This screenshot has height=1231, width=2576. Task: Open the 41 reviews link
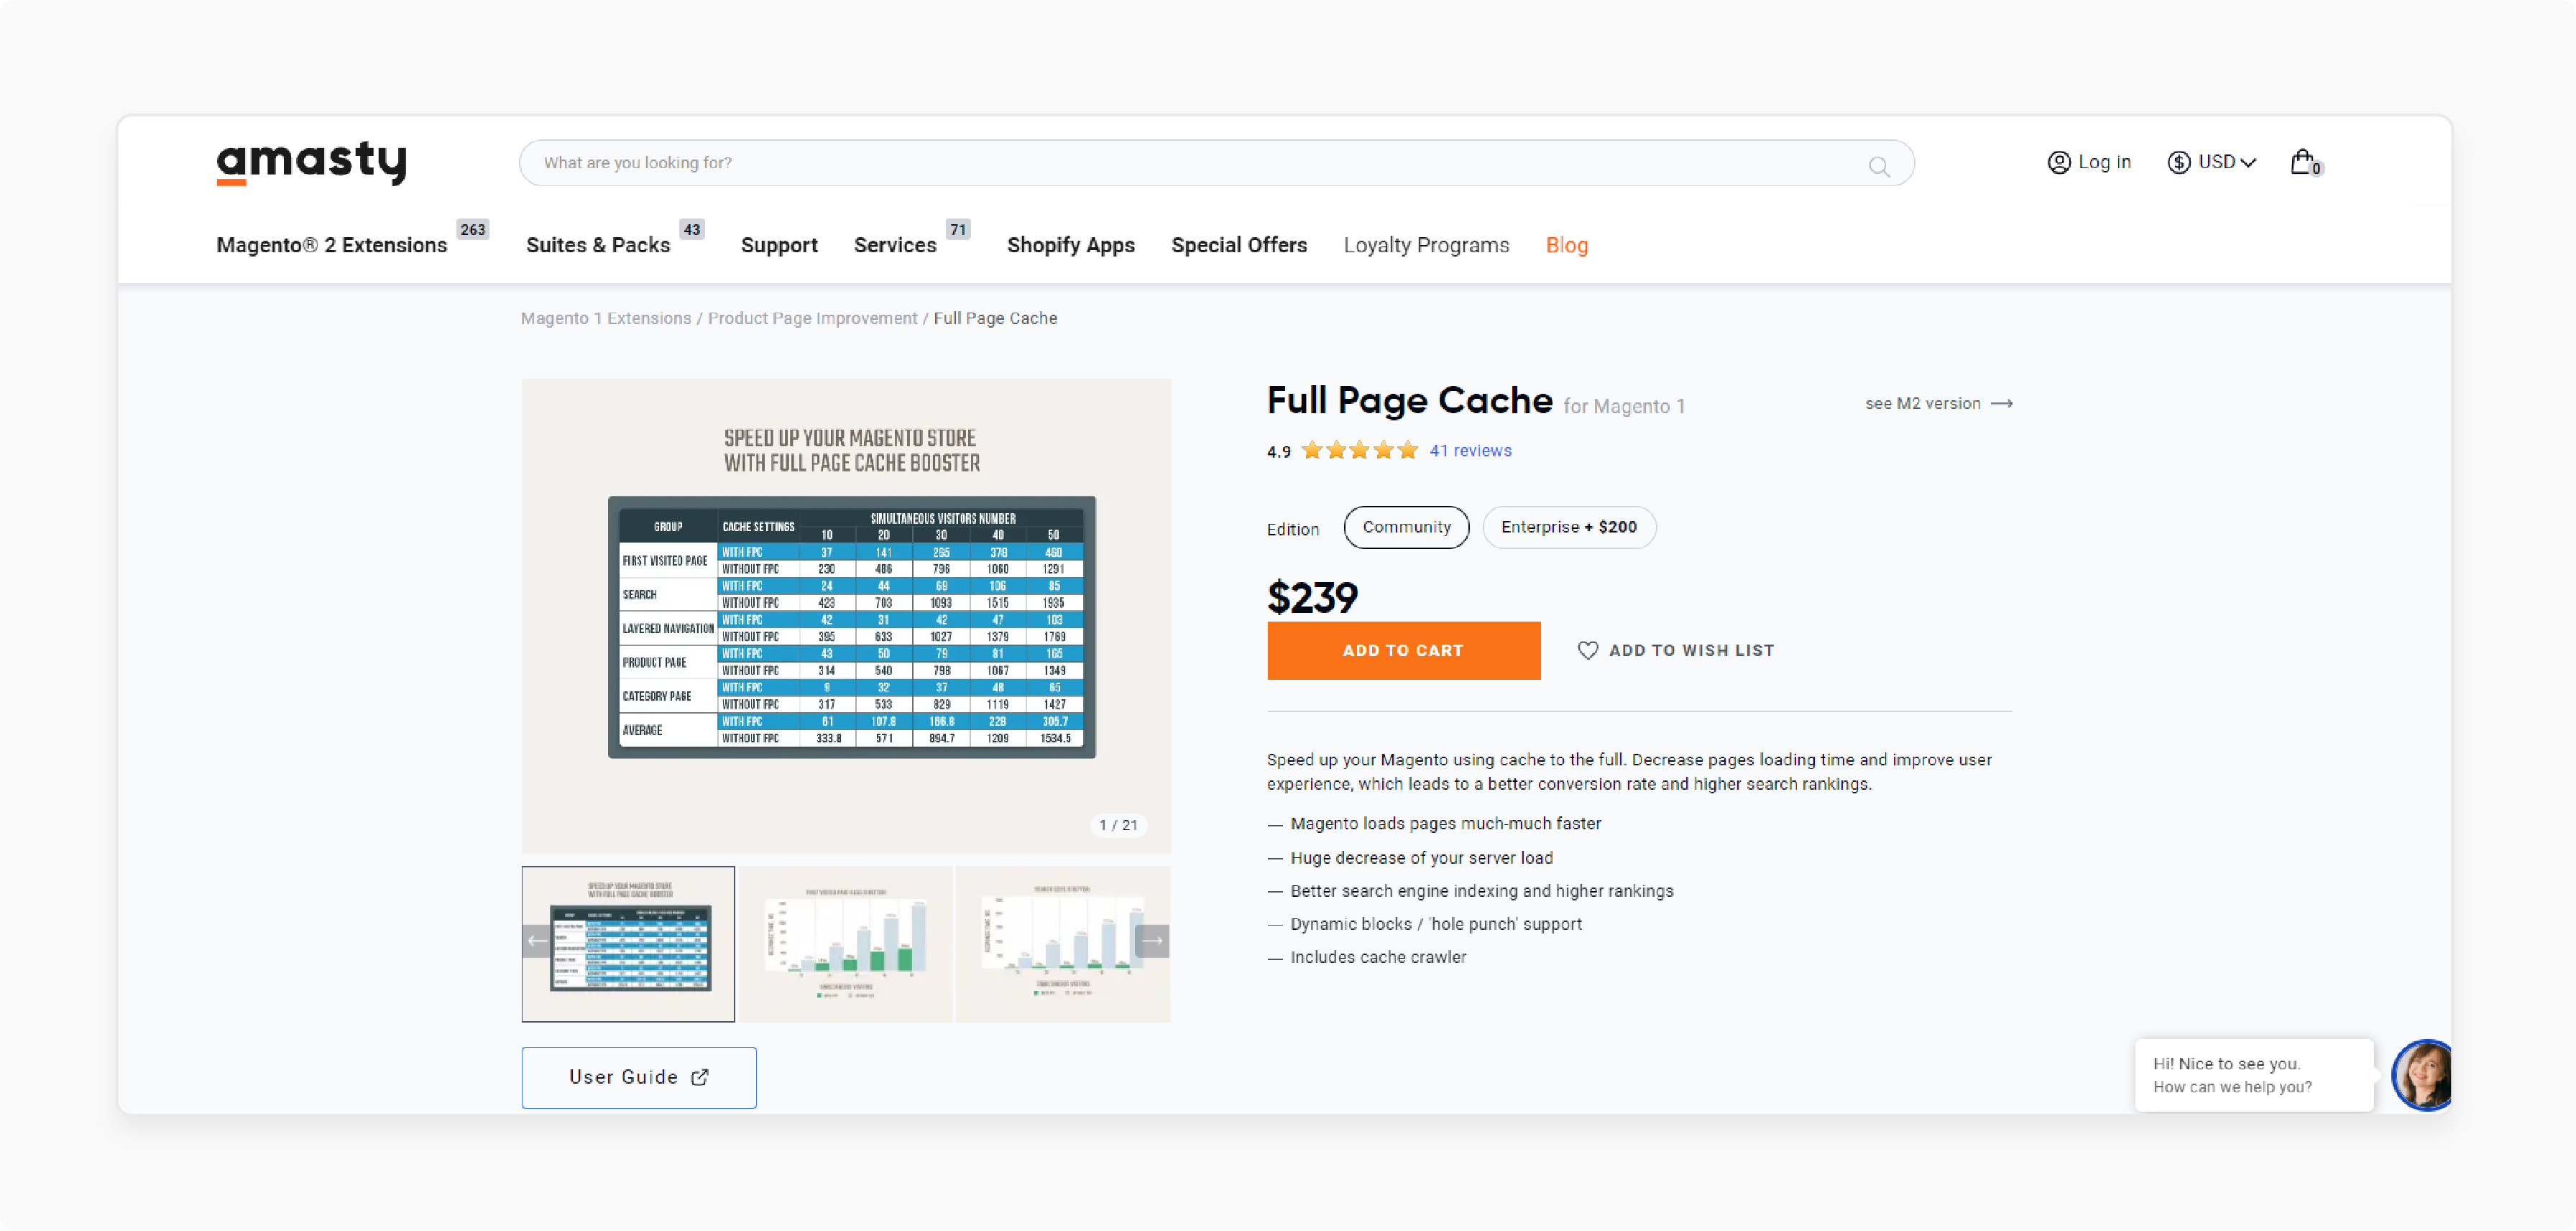coord(1470,450)
